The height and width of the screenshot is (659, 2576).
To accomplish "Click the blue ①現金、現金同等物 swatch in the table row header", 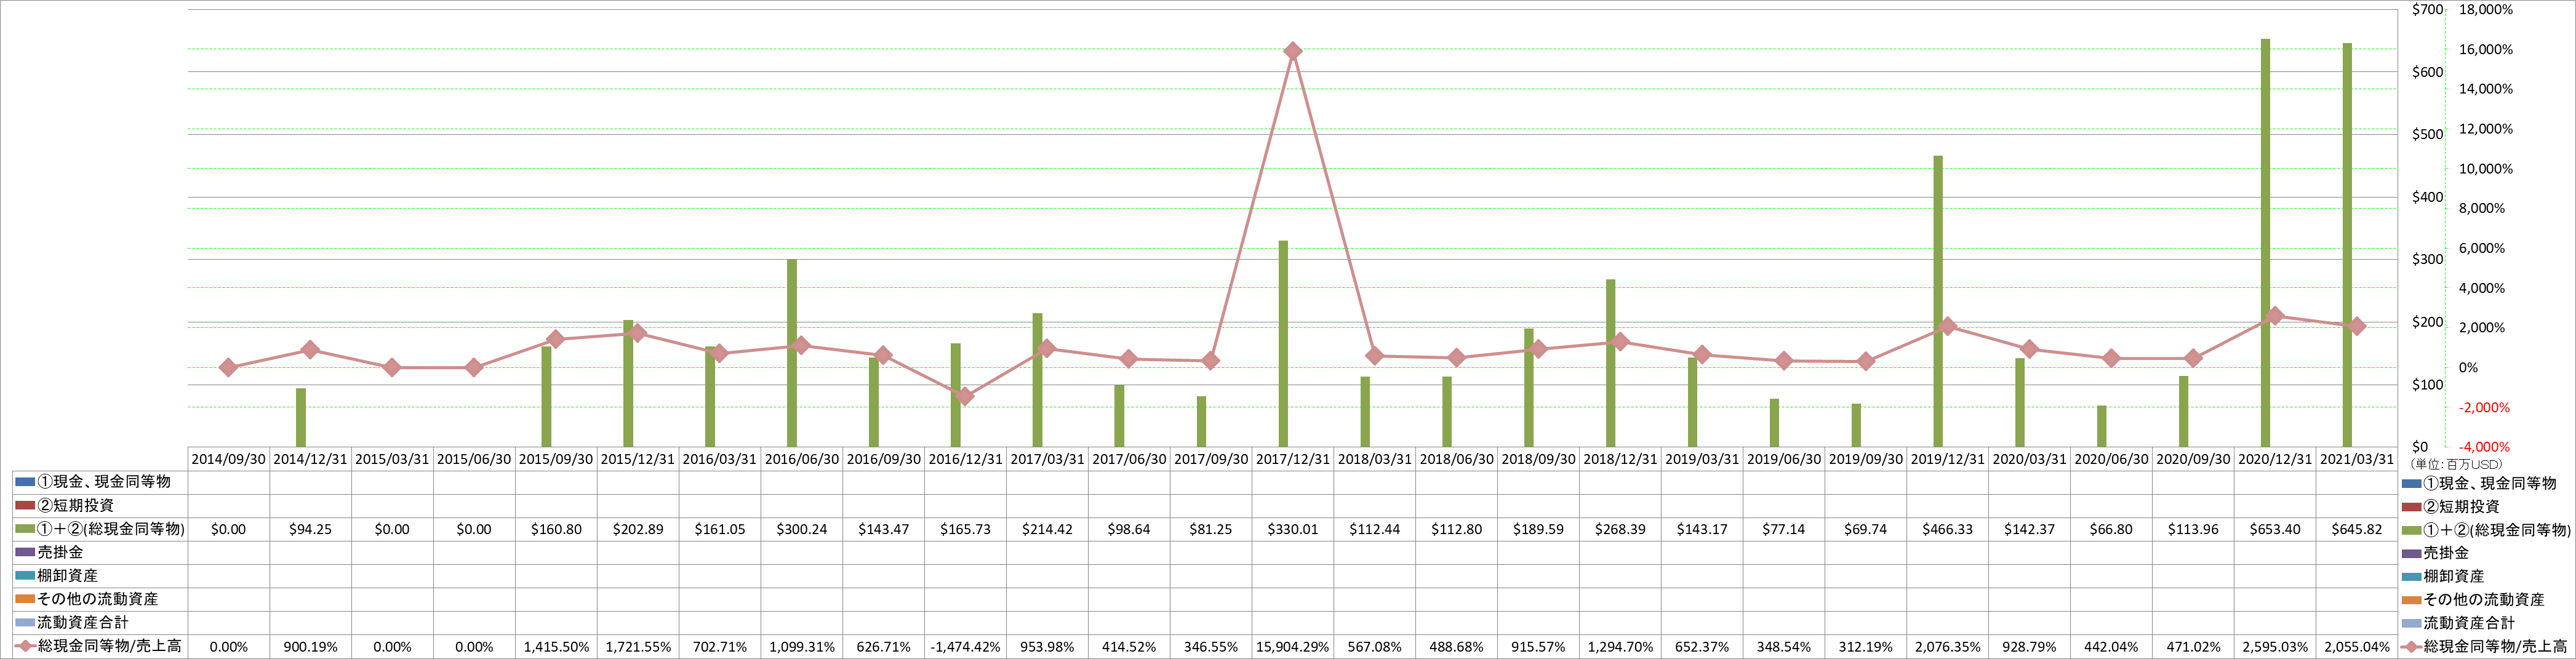I will point(25,482).
